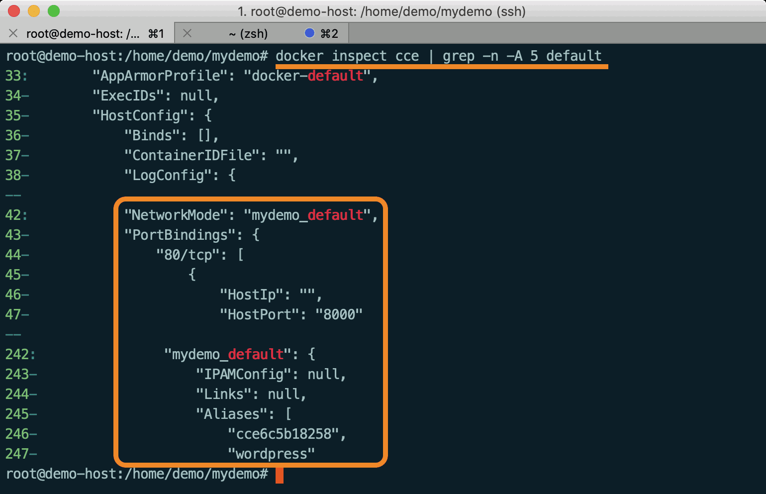This screenshot has width=766, height=494.
Task: Click the "NetworkMode": "mydemo_default" line
Action: pos(251,215)
